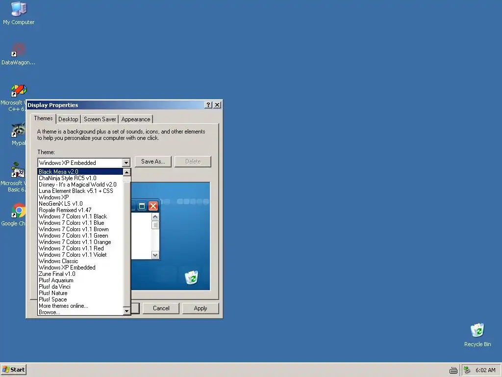Choose Zune Final v1.0 theme
The image size is (502, 377).
pyautogui.click(x=80, y=274)
